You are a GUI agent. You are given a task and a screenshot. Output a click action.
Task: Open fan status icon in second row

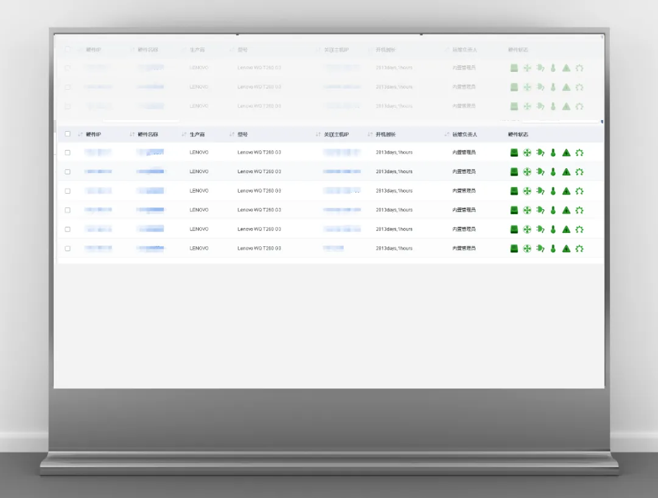(527, 172)
